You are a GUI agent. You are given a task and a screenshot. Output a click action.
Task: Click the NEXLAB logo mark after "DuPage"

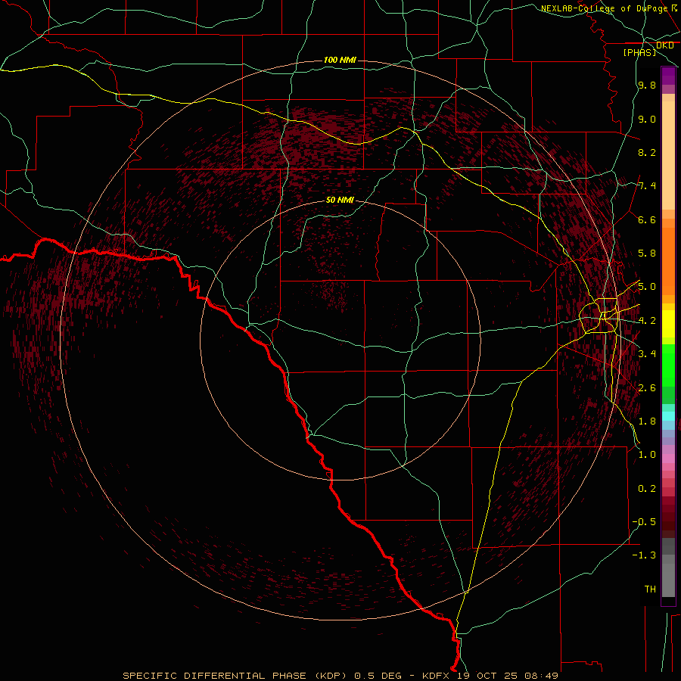point(674,8)
